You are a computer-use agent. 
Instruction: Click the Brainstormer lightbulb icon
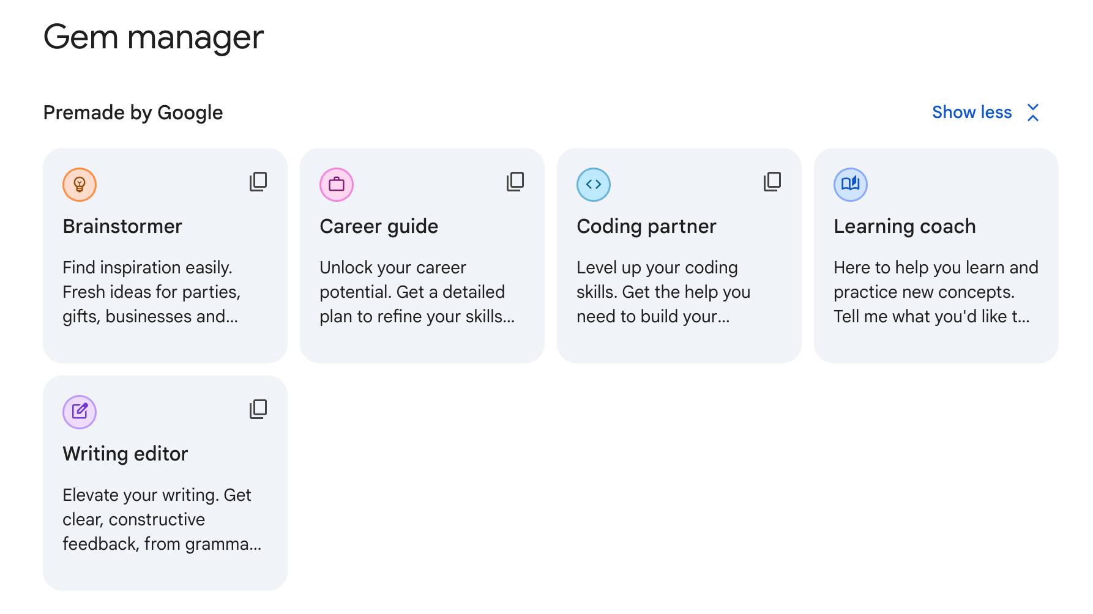(x=80, y=185)
